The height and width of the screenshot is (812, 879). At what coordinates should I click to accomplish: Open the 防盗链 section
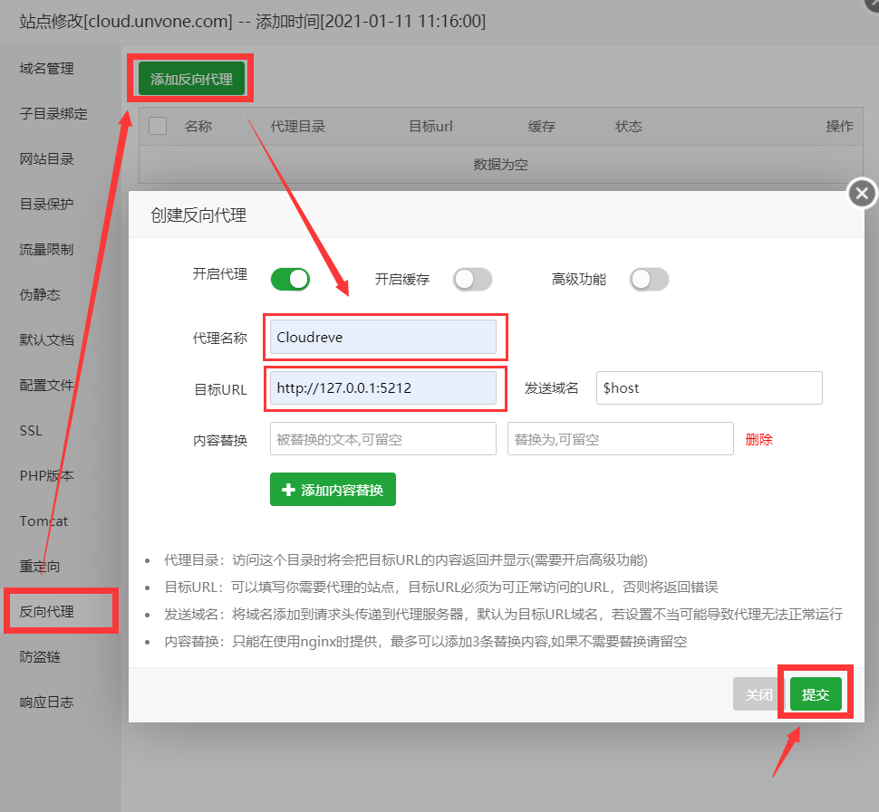43,656
